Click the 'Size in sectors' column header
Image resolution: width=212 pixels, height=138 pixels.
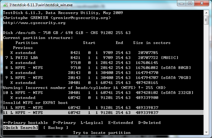click(x=152, y=43)
